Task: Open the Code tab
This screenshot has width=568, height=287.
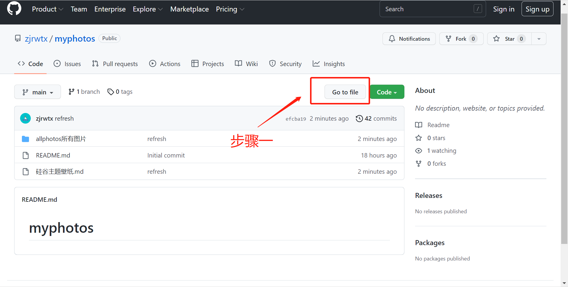Action: (30, 64)
